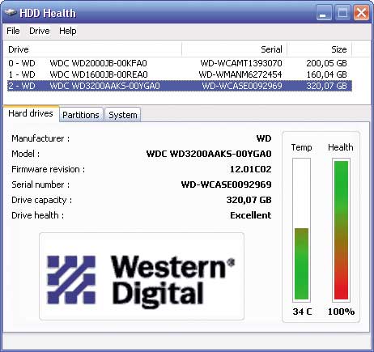This screenshot has height=352, width=374.
Task: Click the Drive capacity value 320,07 GB
Action: tap(249, 200)
